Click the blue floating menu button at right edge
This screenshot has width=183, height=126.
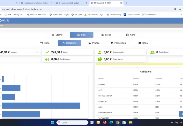pyautogui.click(x=181, y=114)
